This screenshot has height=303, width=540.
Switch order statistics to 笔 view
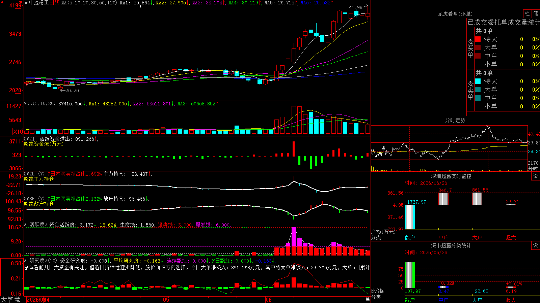click(x=536, y=13)
